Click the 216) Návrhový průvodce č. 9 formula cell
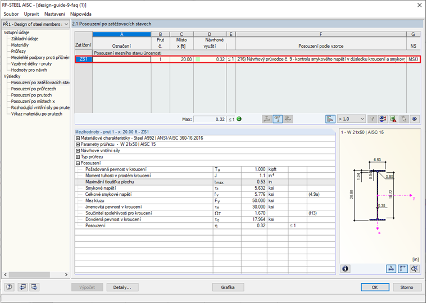427x303 pixels. click(321, 59)
